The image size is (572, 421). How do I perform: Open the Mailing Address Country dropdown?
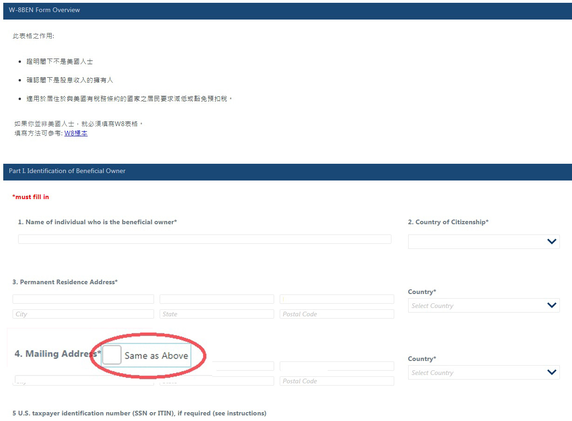[x=483, y=373]
